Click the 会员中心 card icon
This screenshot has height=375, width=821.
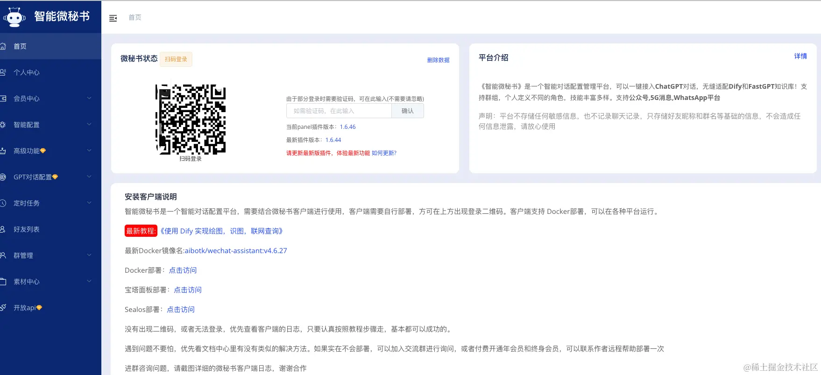point(3,99)
